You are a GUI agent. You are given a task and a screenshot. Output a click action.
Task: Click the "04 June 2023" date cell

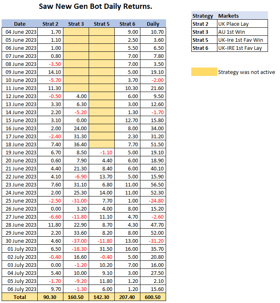[19, 32]
